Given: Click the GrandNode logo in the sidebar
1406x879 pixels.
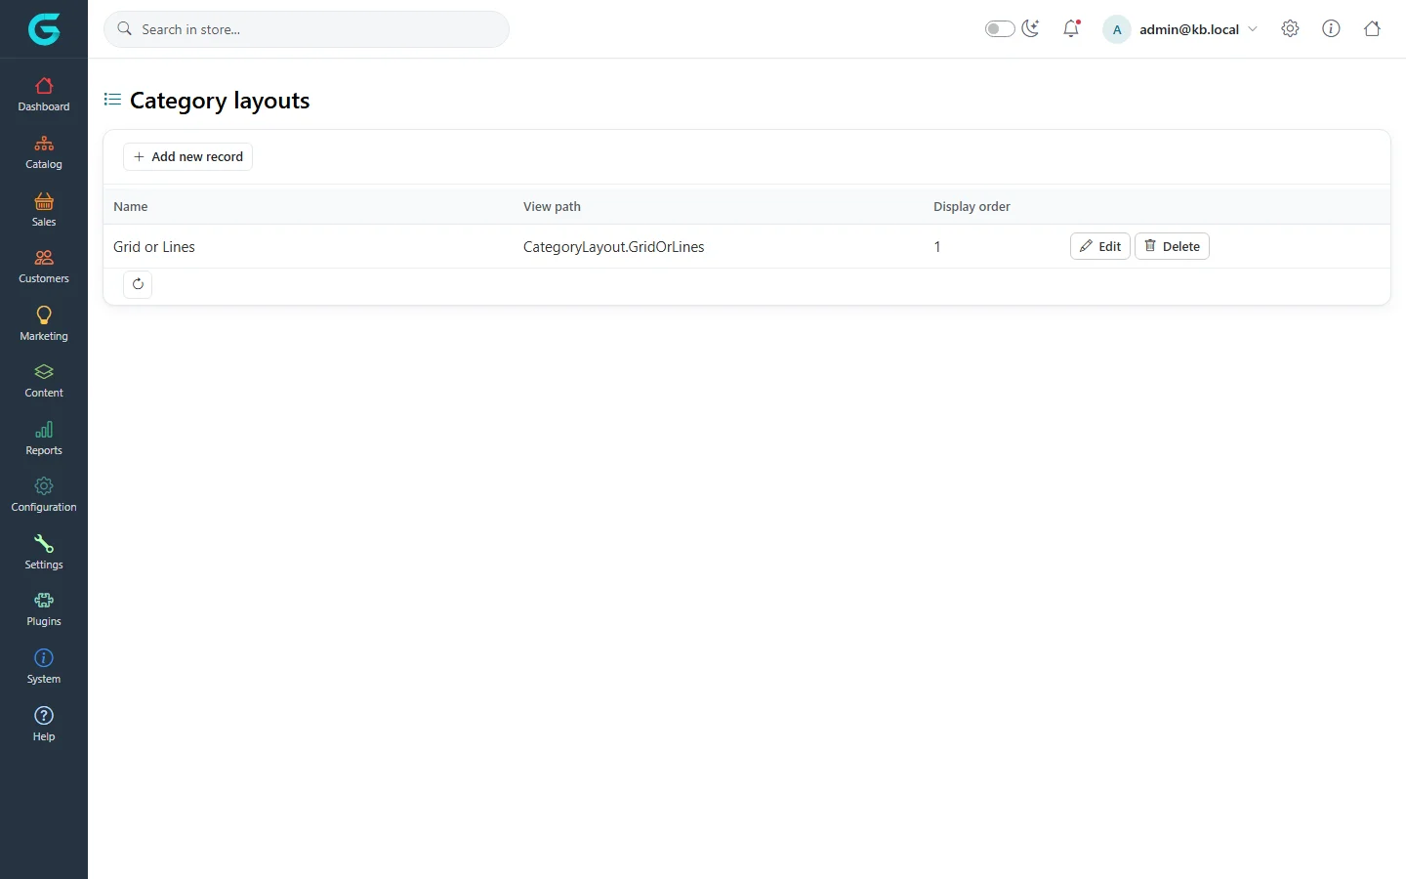Looking at the screenshot, I should pos(44,29).
